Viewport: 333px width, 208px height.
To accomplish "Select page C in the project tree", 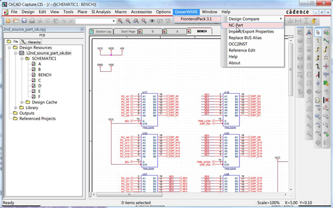I will click(40, 80).
